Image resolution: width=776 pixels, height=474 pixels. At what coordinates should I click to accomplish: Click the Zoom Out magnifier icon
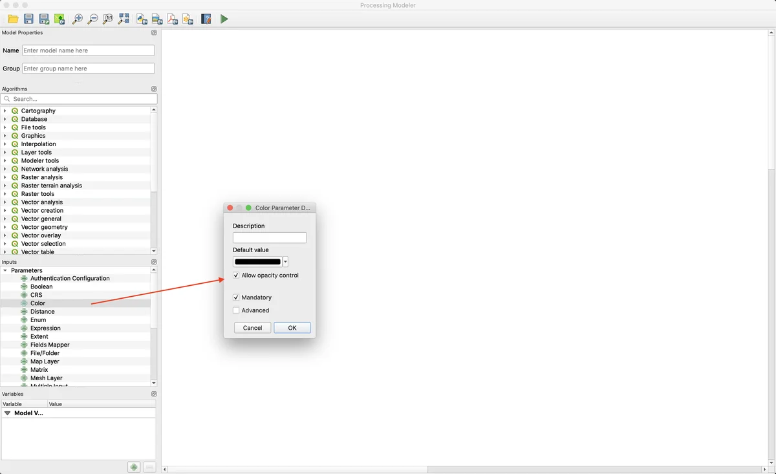(x=92, y=19)
